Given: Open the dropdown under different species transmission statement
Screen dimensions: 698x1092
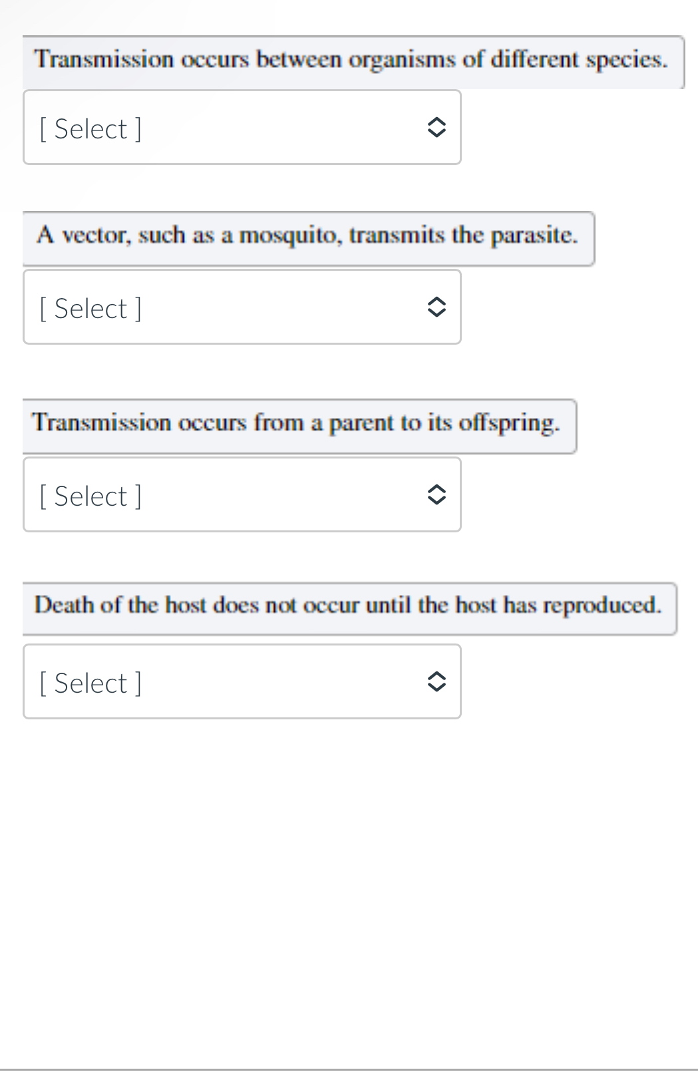Looking at the screenshot, I should pyautogui.click(x=242, y=128).
